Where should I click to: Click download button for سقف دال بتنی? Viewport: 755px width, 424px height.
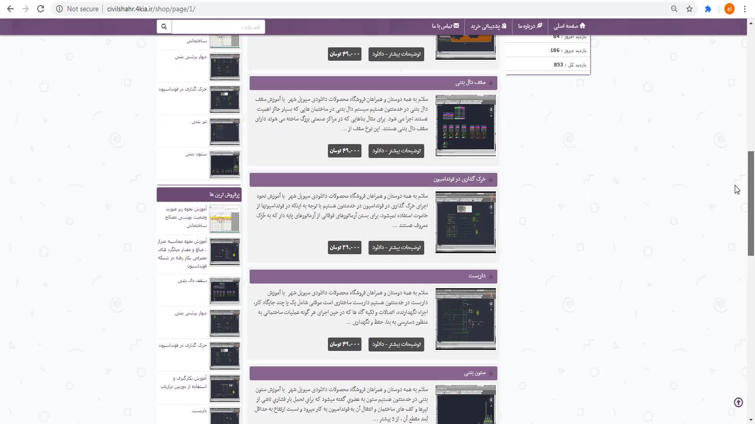(396, 151)
